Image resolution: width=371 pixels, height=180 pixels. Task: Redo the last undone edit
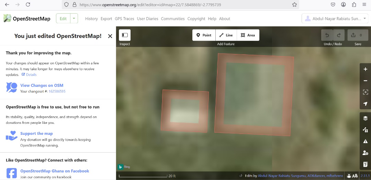339,35
